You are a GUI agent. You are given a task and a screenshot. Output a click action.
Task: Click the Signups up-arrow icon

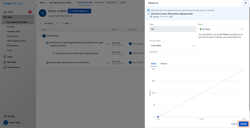[x=151, y=17]
